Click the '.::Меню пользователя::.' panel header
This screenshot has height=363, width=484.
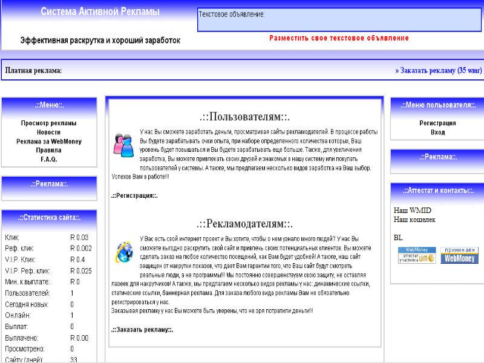tap(438, 105)
